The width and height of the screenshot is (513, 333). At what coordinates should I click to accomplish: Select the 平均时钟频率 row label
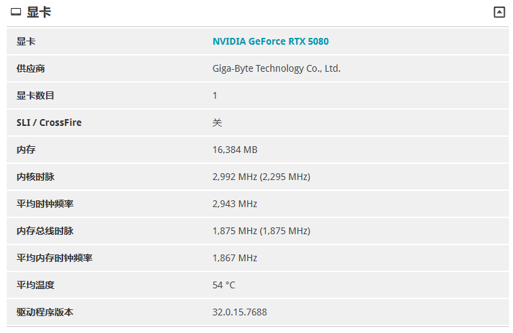[x=45, y=204]
